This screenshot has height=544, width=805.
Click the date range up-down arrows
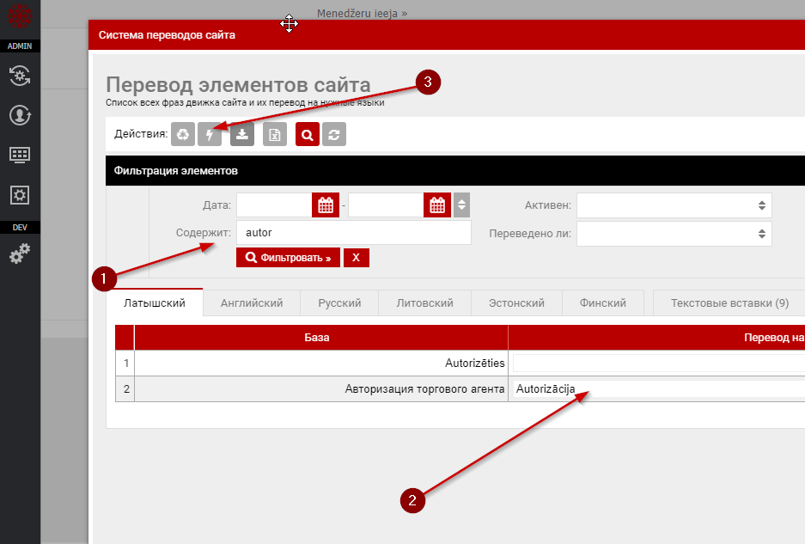462,205
